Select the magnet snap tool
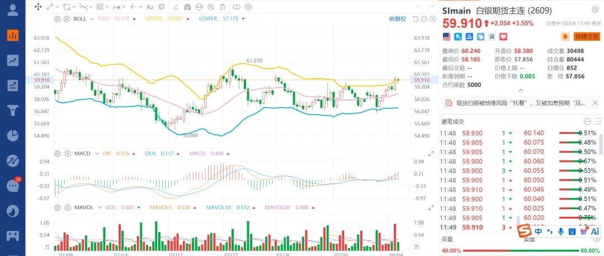 (187, 7)
